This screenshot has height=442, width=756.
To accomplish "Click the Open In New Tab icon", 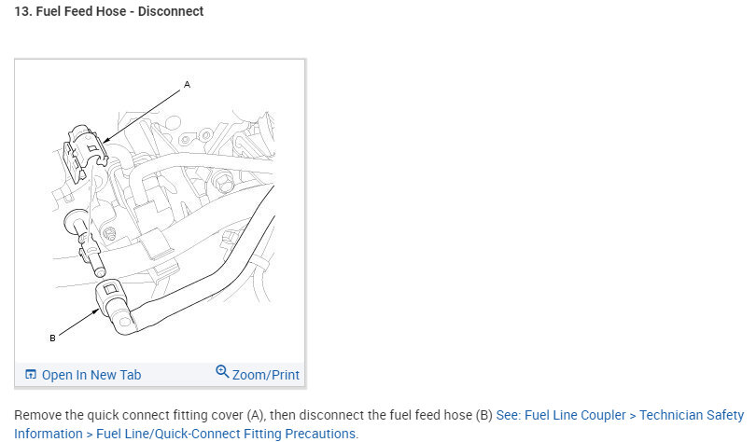I will [31, 375].
